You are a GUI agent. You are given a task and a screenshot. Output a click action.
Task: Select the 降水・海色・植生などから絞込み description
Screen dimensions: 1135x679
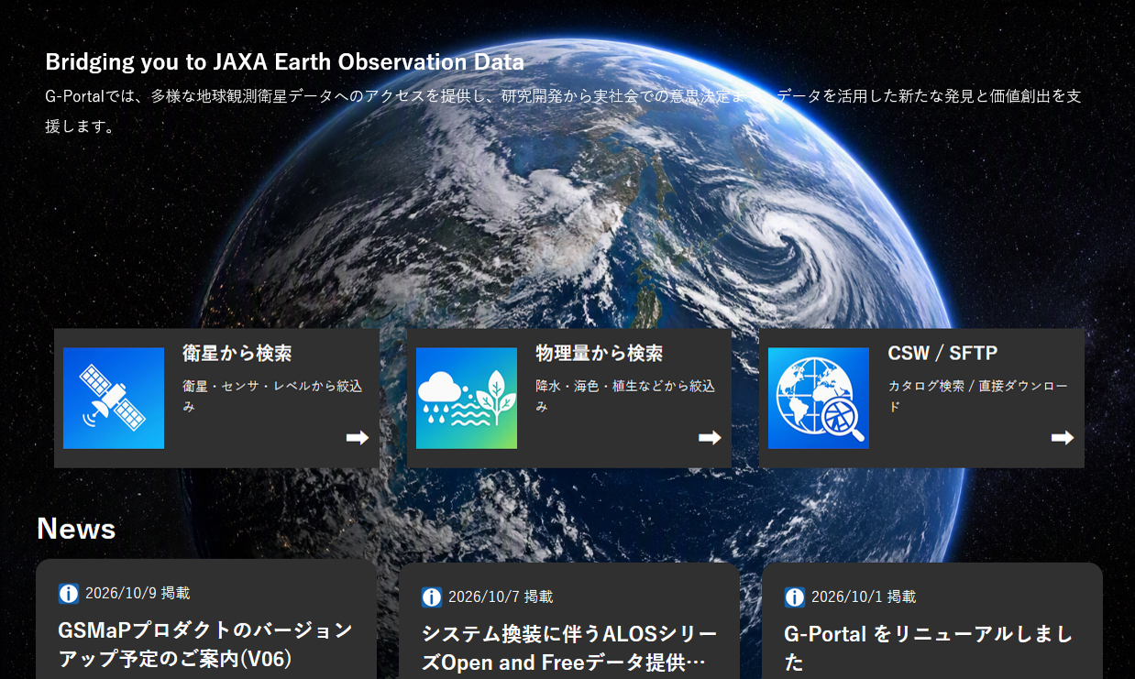pos(625,396)
